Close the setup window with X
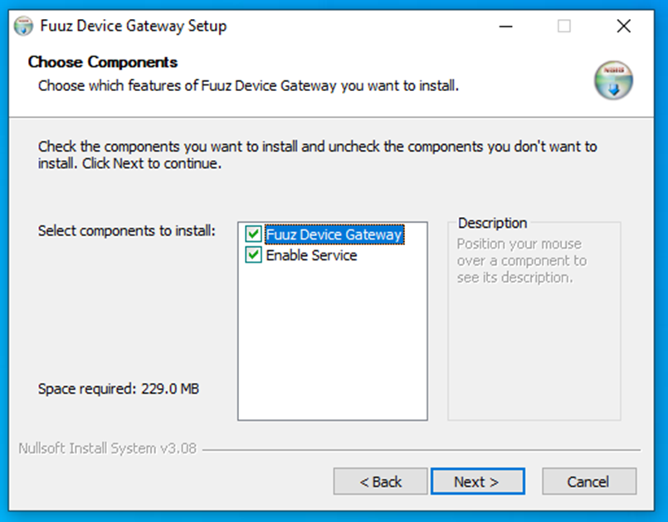The width and height of the screenshot is (668, 522). 624,27
